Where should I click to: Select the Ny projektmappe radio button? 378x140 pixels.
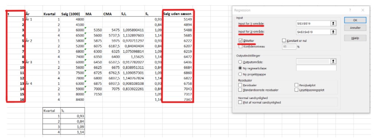click(x=240, y=74)
